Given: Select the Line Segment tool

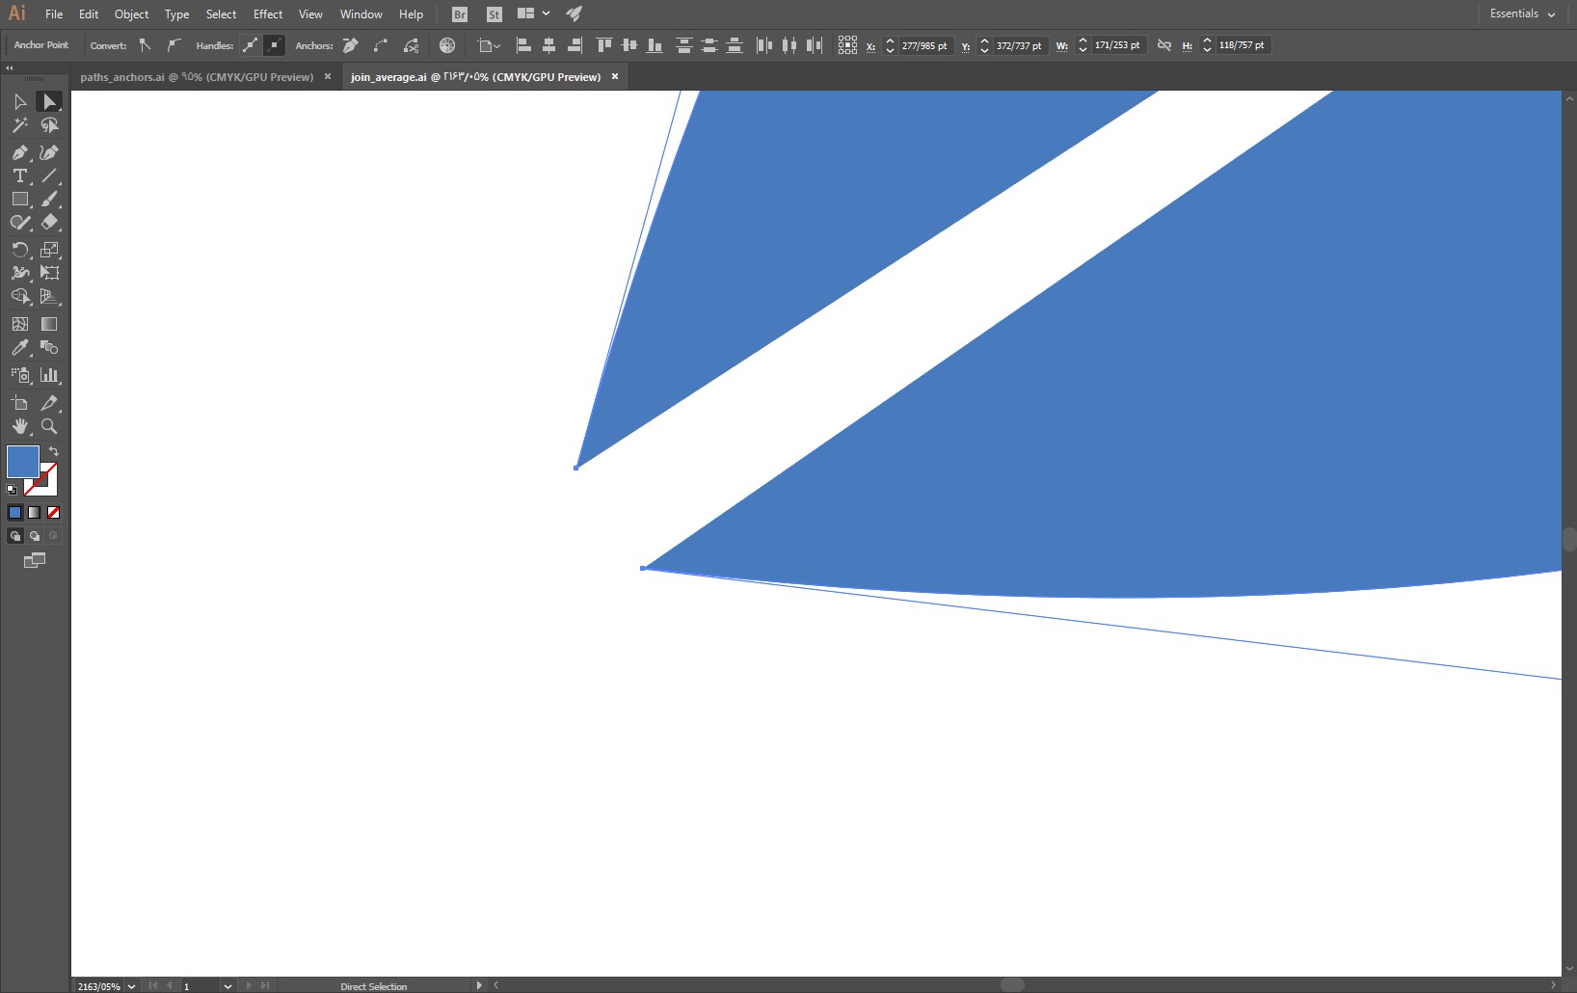Looking at the screenshot, I should [x=49, y=175].
